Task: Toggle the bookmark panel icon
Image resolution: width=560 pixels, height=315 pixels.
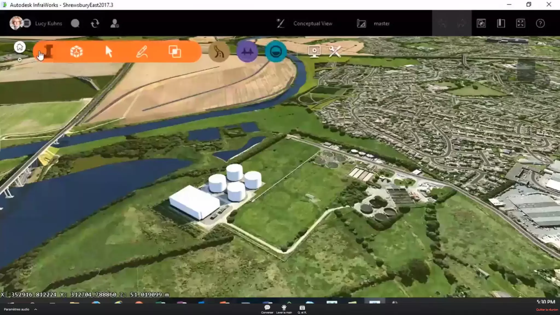Action: coord(501,24)
